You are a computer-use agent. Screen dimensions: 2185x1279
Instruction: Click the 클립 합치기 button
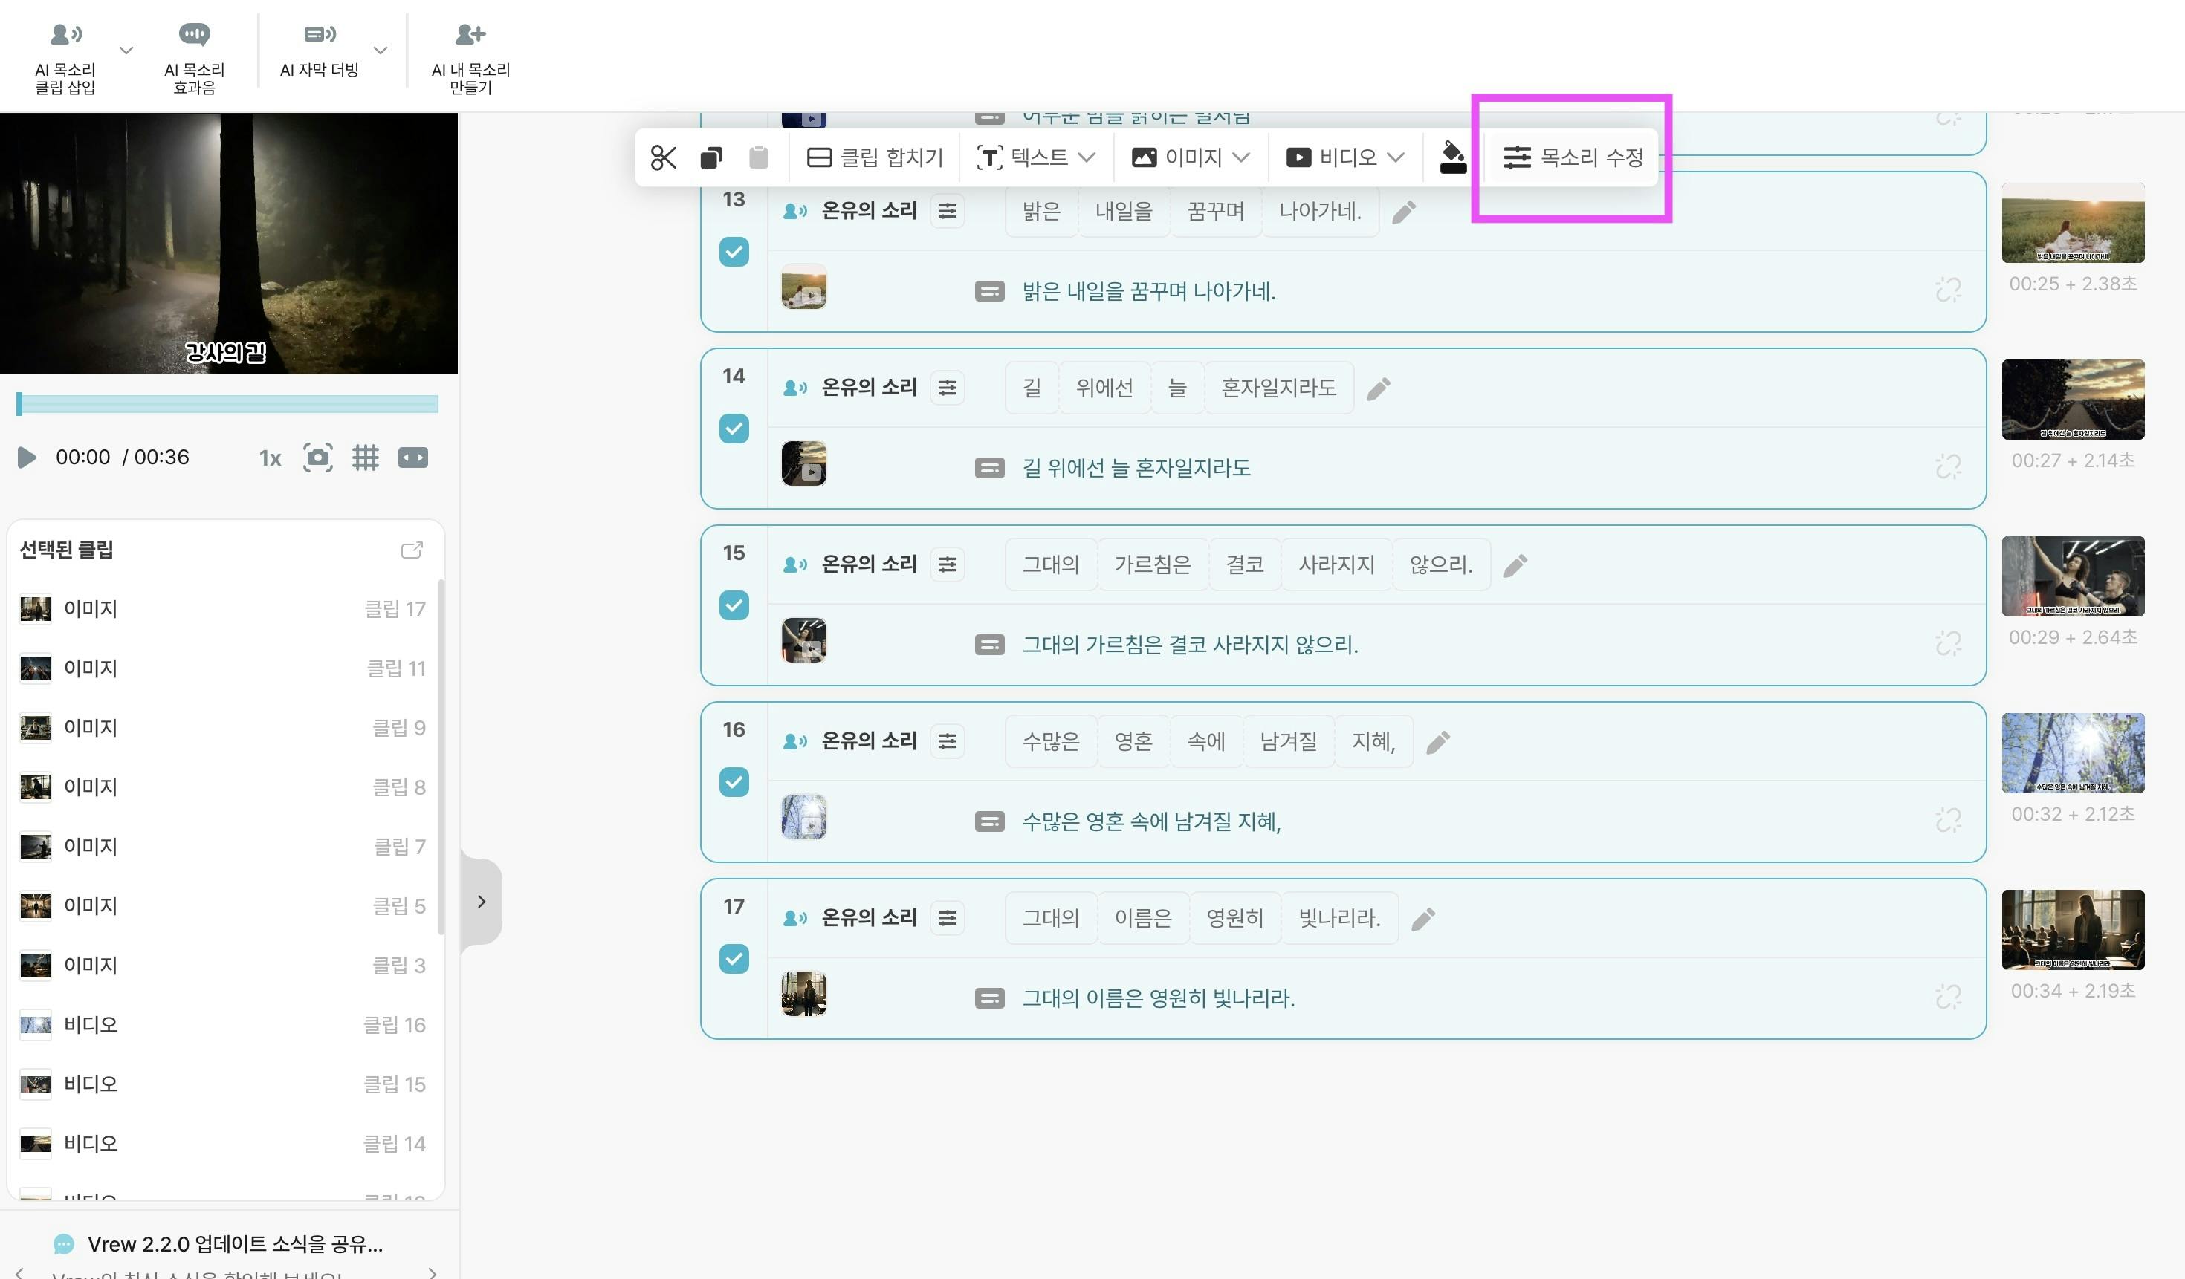(875, 157)
